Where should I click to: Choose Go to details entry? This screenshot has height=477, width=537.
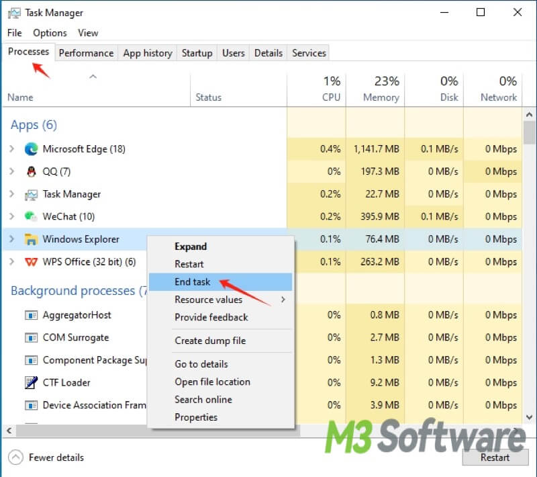(221, 364)
